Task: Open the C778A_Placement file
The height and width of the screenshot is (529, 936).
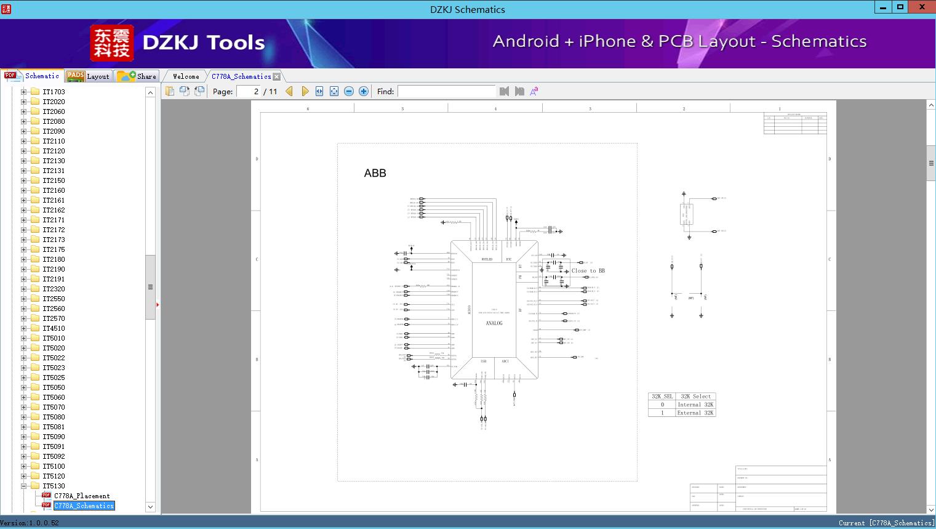Action: (x=82, y=496)
